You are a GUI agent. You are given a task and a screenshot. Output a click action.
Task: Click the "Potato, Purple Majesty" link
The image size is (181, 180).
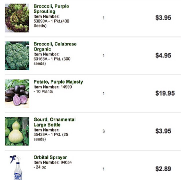point(58,82)
